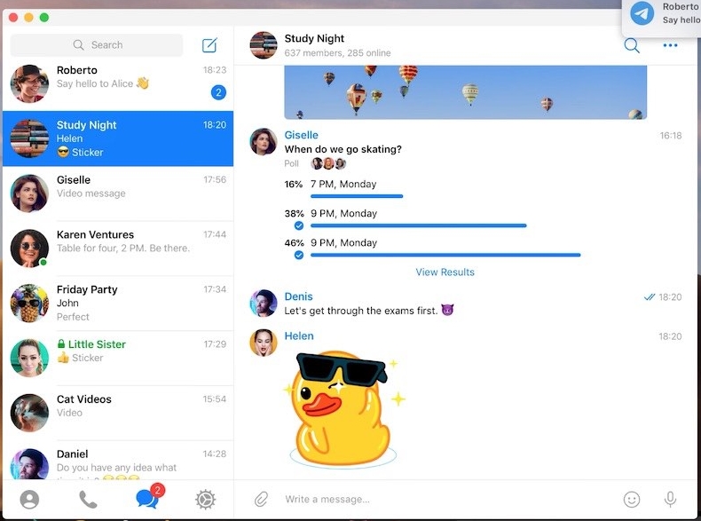
Task: Click the compose new message icon
Action: 209,45
